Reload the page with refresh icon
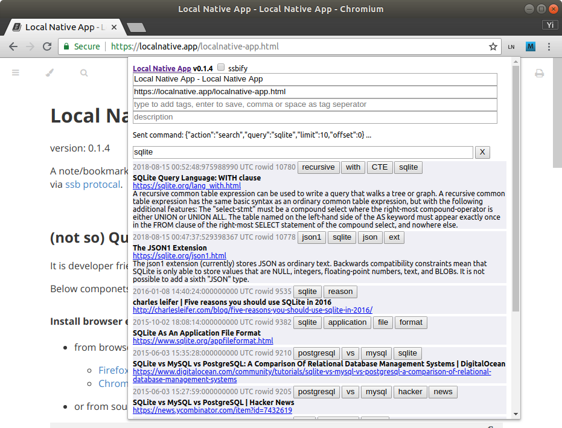The image size is (562, 428). click(47, 46)
